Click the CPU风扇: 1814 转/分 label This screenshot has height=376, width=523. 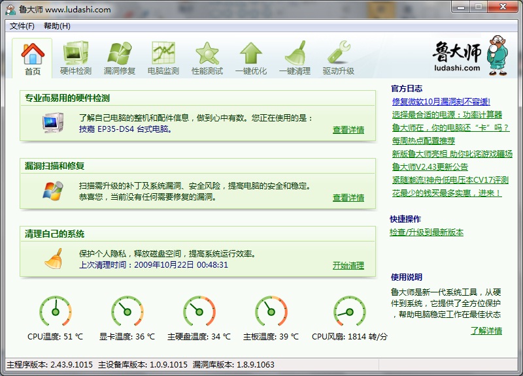click(350, 337)
